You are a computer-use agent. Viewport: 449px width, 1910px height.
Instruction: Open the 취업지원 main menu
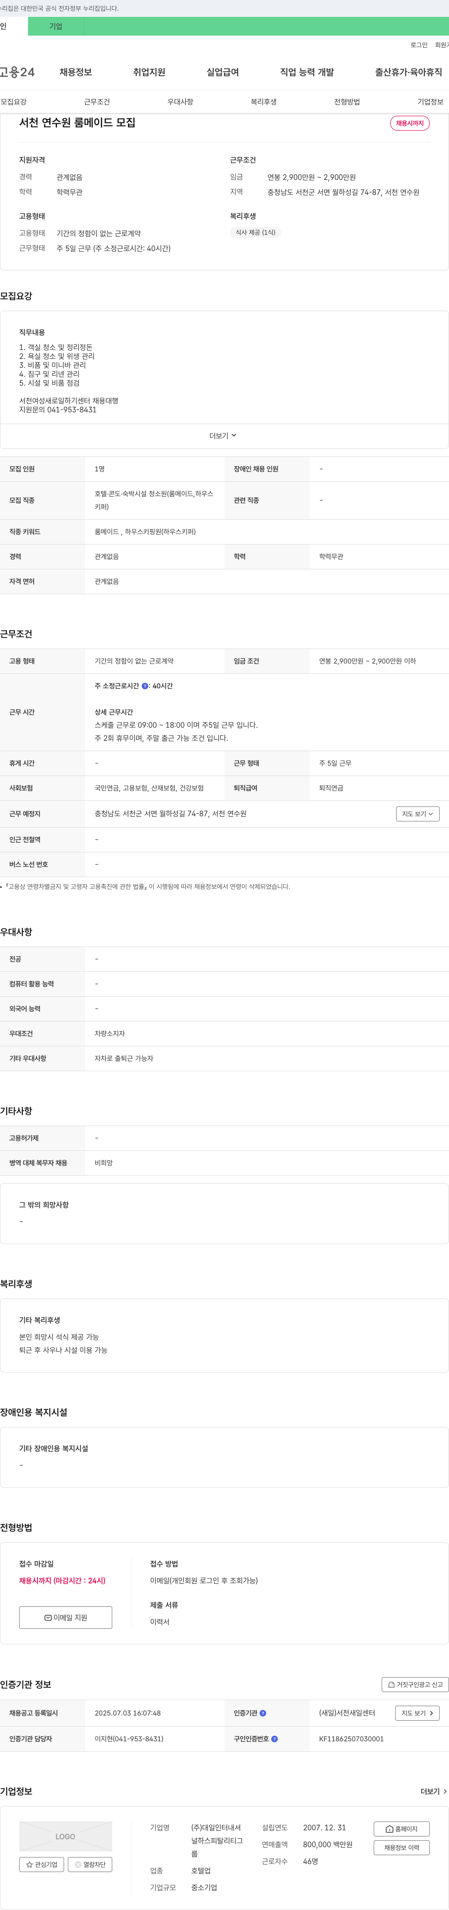coord(149,72)
